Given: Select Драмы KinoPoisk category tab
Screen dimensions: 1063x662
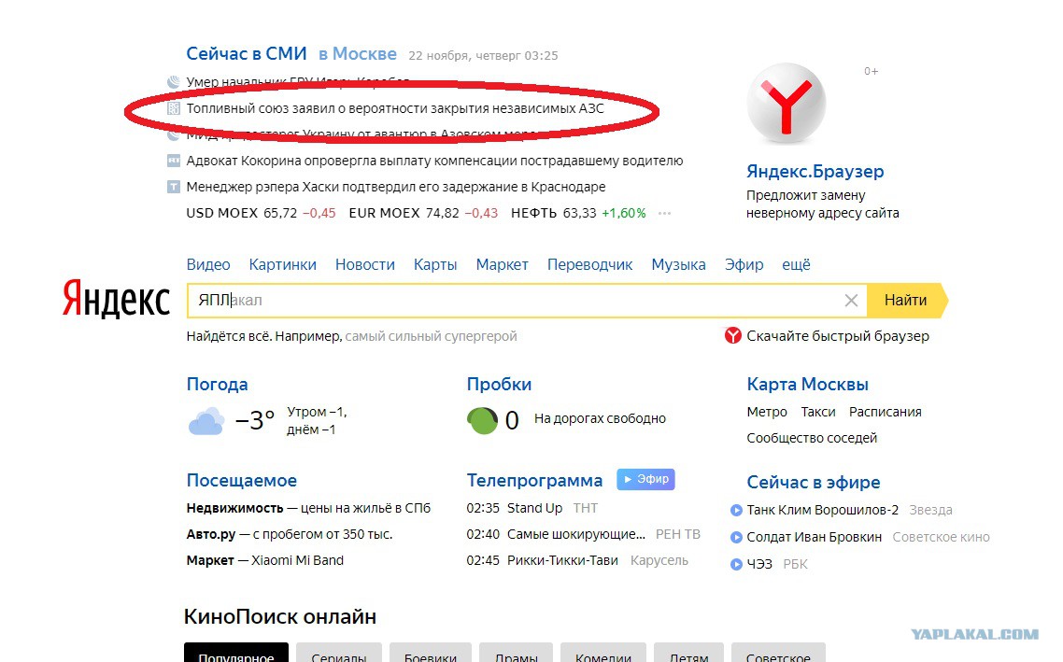Looking at the screenshot, I should click(x=516, y=654).
